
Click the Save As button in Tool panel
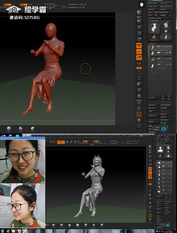(x=166, y=3)
